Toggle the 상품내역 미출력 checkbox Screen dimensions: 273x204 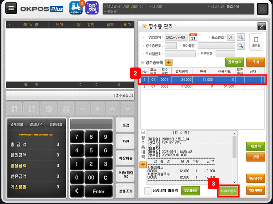[x=148, y=191]
